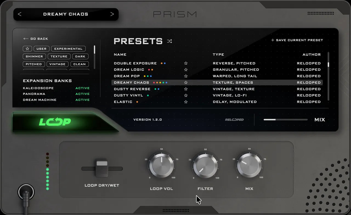Enable the PITCHED tag filter

coord(34,64)
